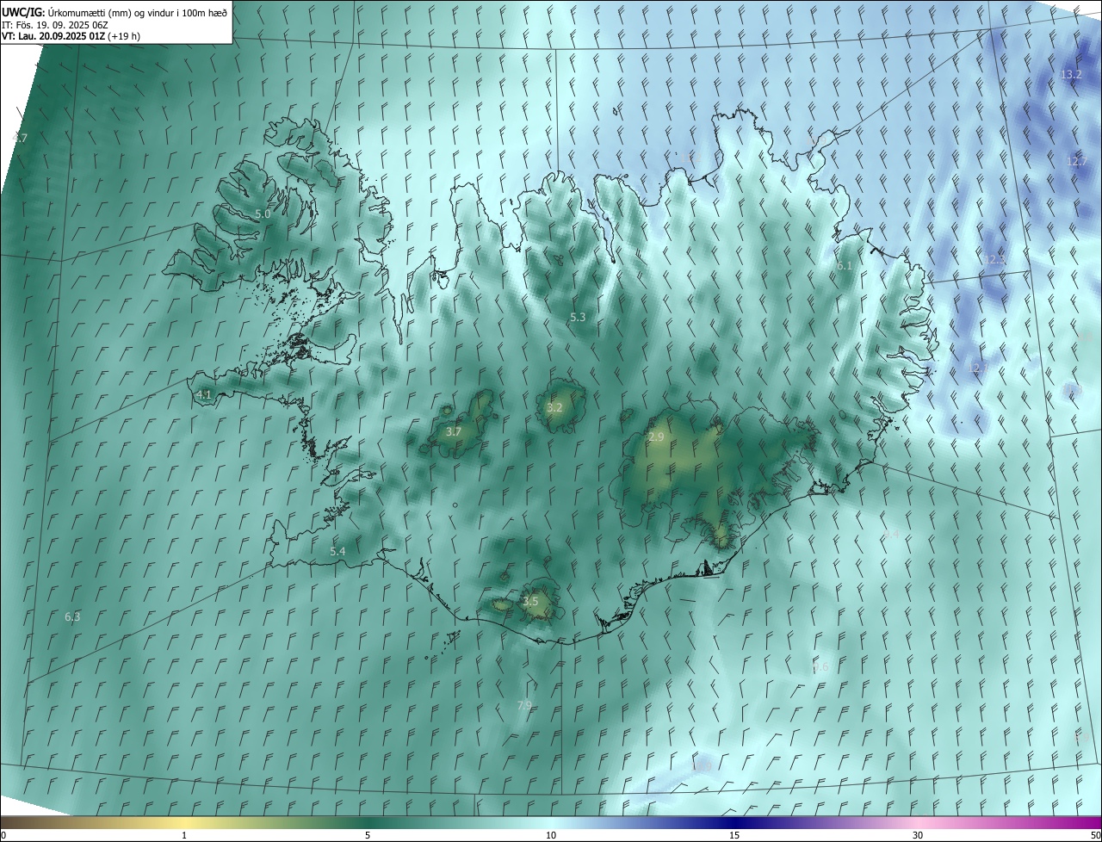Viewport: 1102px width, 842px height.
Task: Click the color scale tick label 50
Action: pos(1095,835)
